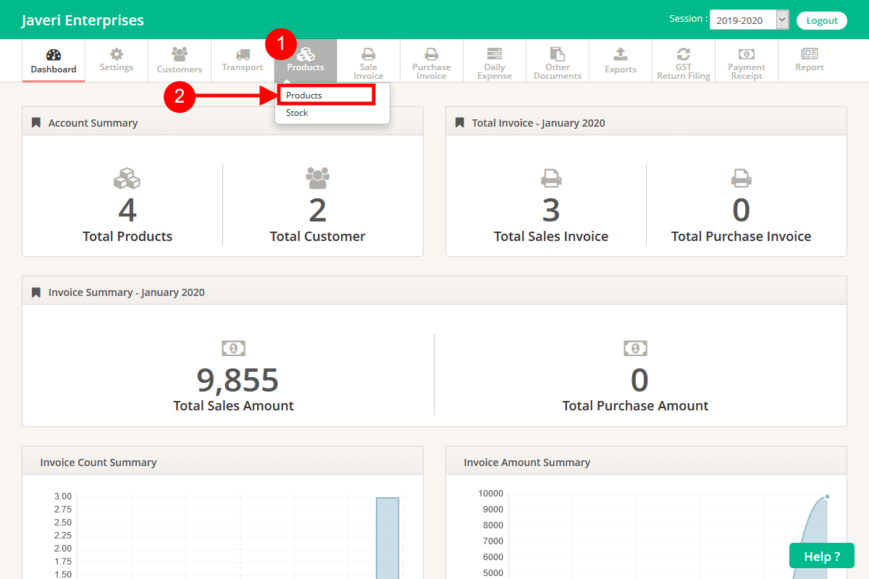
Task: Open the Transport truck icon
Action: [243, 54]
